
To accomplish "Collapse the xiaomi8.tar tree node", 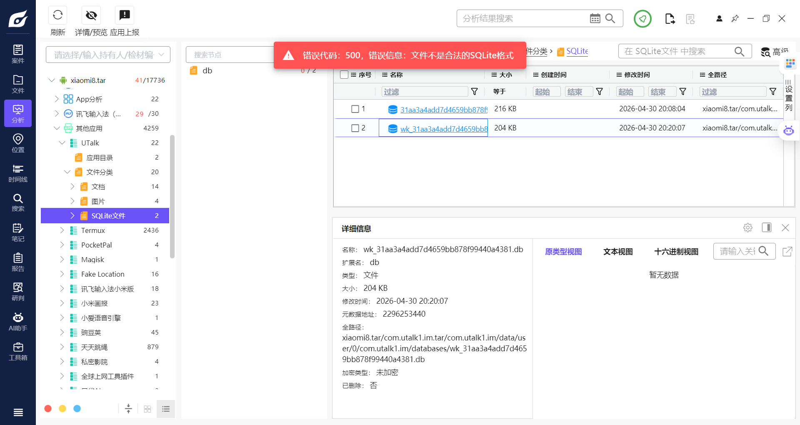I will (52, 80).
